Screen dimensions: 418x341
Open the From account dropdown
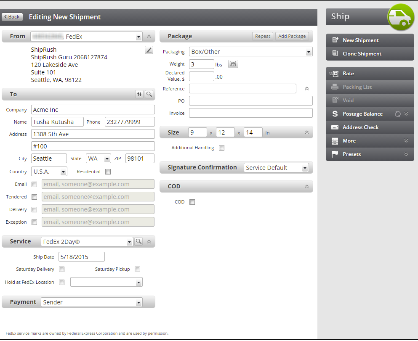pos(138,37)
